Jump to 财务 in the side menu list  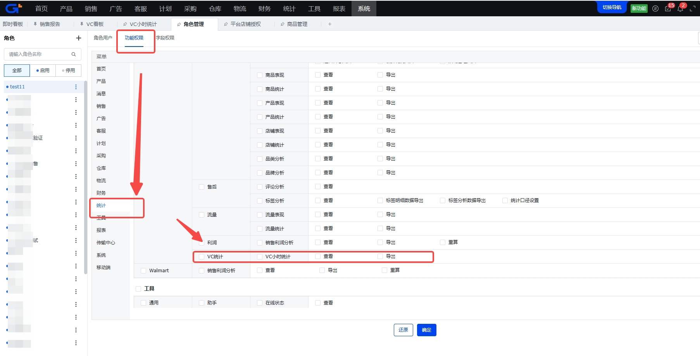point(101,193)
